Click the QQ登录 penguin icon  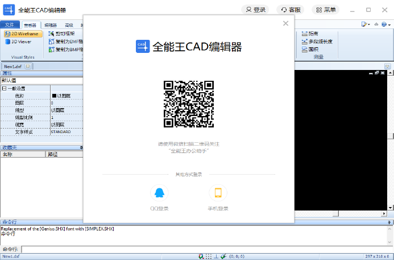tap(159, 192)
